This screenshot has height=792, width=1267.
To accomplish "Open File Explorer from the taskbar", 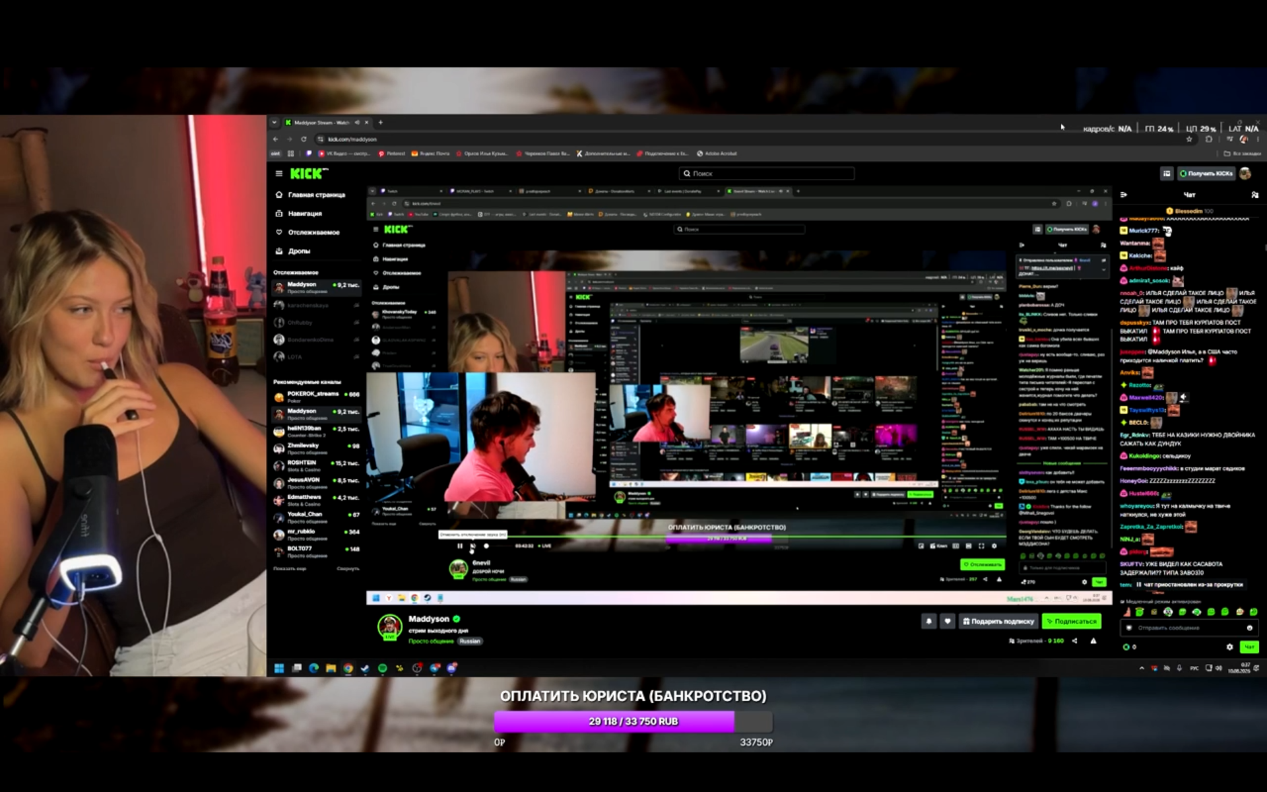I will click(331, 668).
